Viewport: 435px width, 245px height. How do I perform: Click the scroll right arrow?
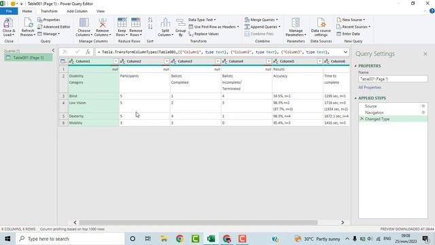343,223
